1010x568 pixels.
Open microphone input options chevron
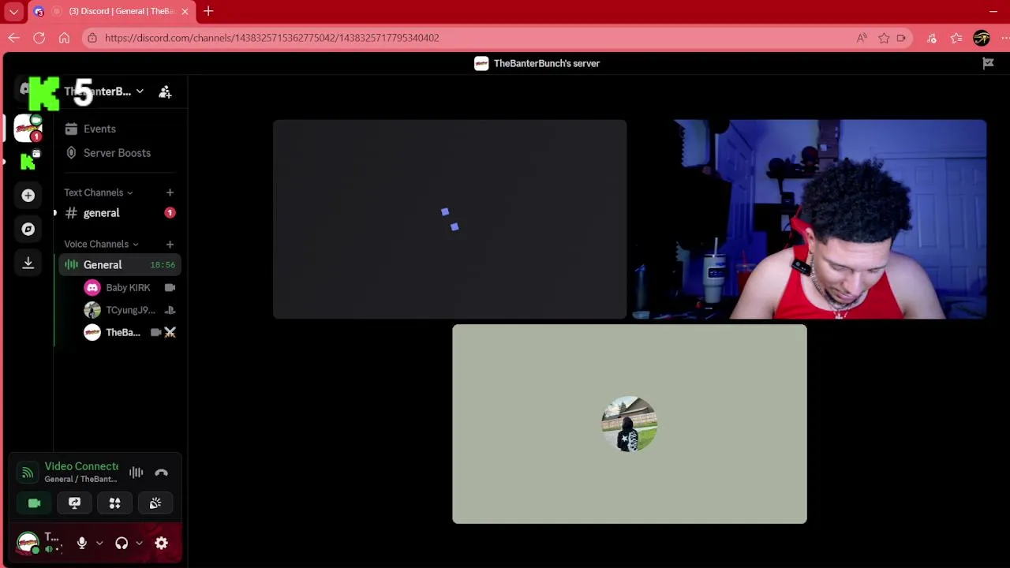point(99,543)
